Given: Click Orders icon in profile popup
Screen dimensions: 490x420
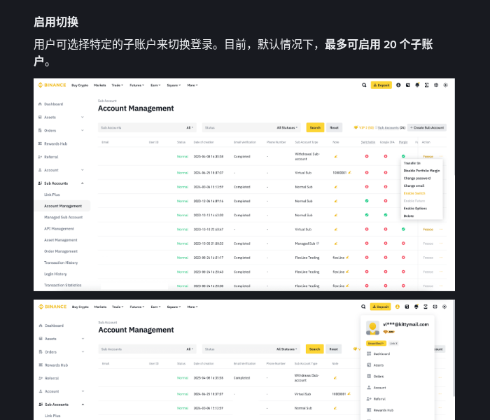Looking at the screenshot, I should 369,377.
